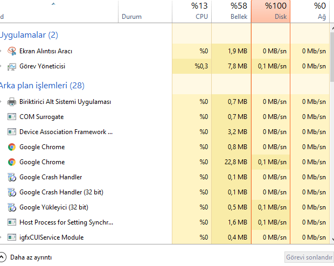Click the %0,3 CPU value for Görev Yöneticisi

[201, 66]
